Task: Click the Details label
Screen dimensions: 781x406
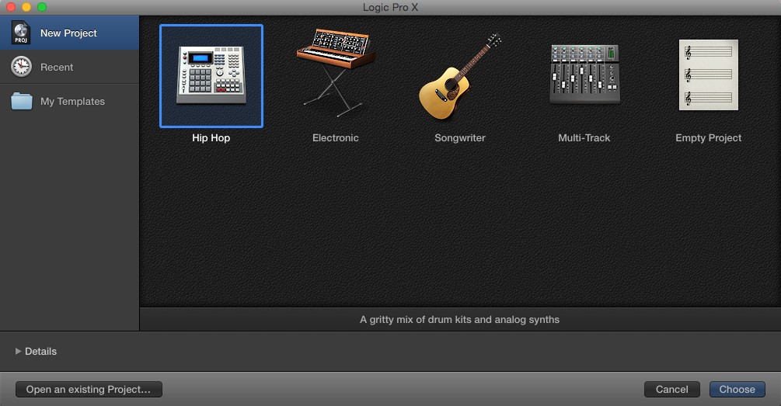Action: tap(41, 351)
